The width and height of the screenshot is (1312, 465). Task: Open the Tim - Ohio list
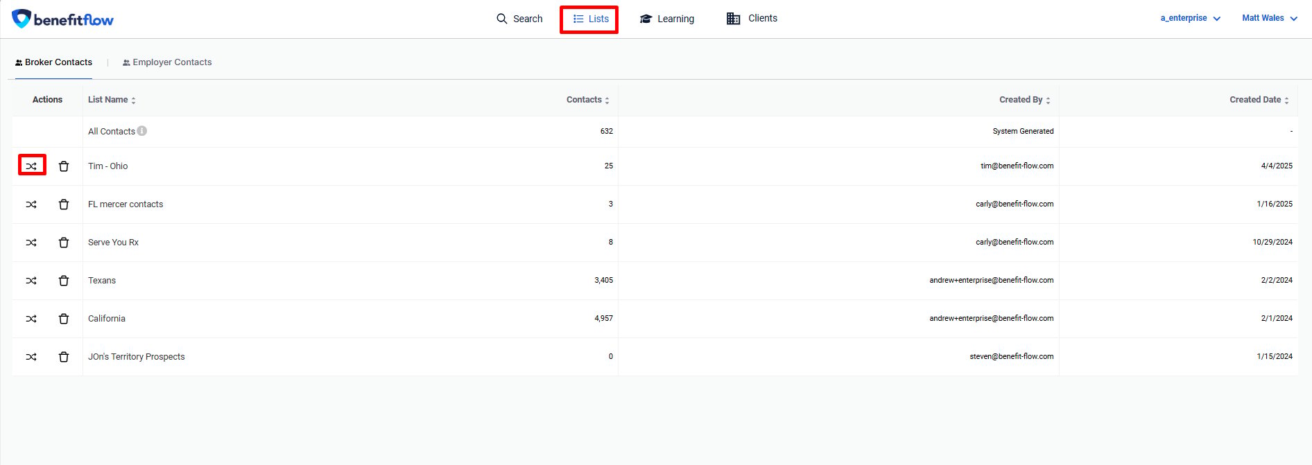click(x=108, y=166)
